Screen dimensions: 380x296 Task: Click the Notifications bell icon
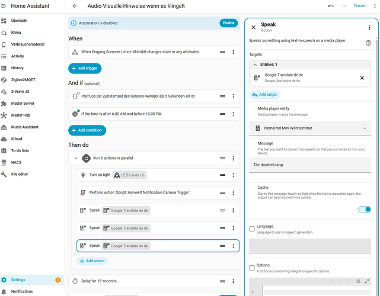pos(4,291)
